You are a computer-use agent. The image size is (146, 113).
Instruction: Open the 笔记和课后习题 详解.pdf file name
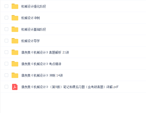[70, 87]
